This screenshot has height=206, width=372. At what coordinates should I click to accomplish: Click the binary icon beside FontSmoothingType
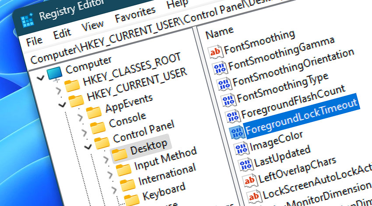tap(228, 101)
